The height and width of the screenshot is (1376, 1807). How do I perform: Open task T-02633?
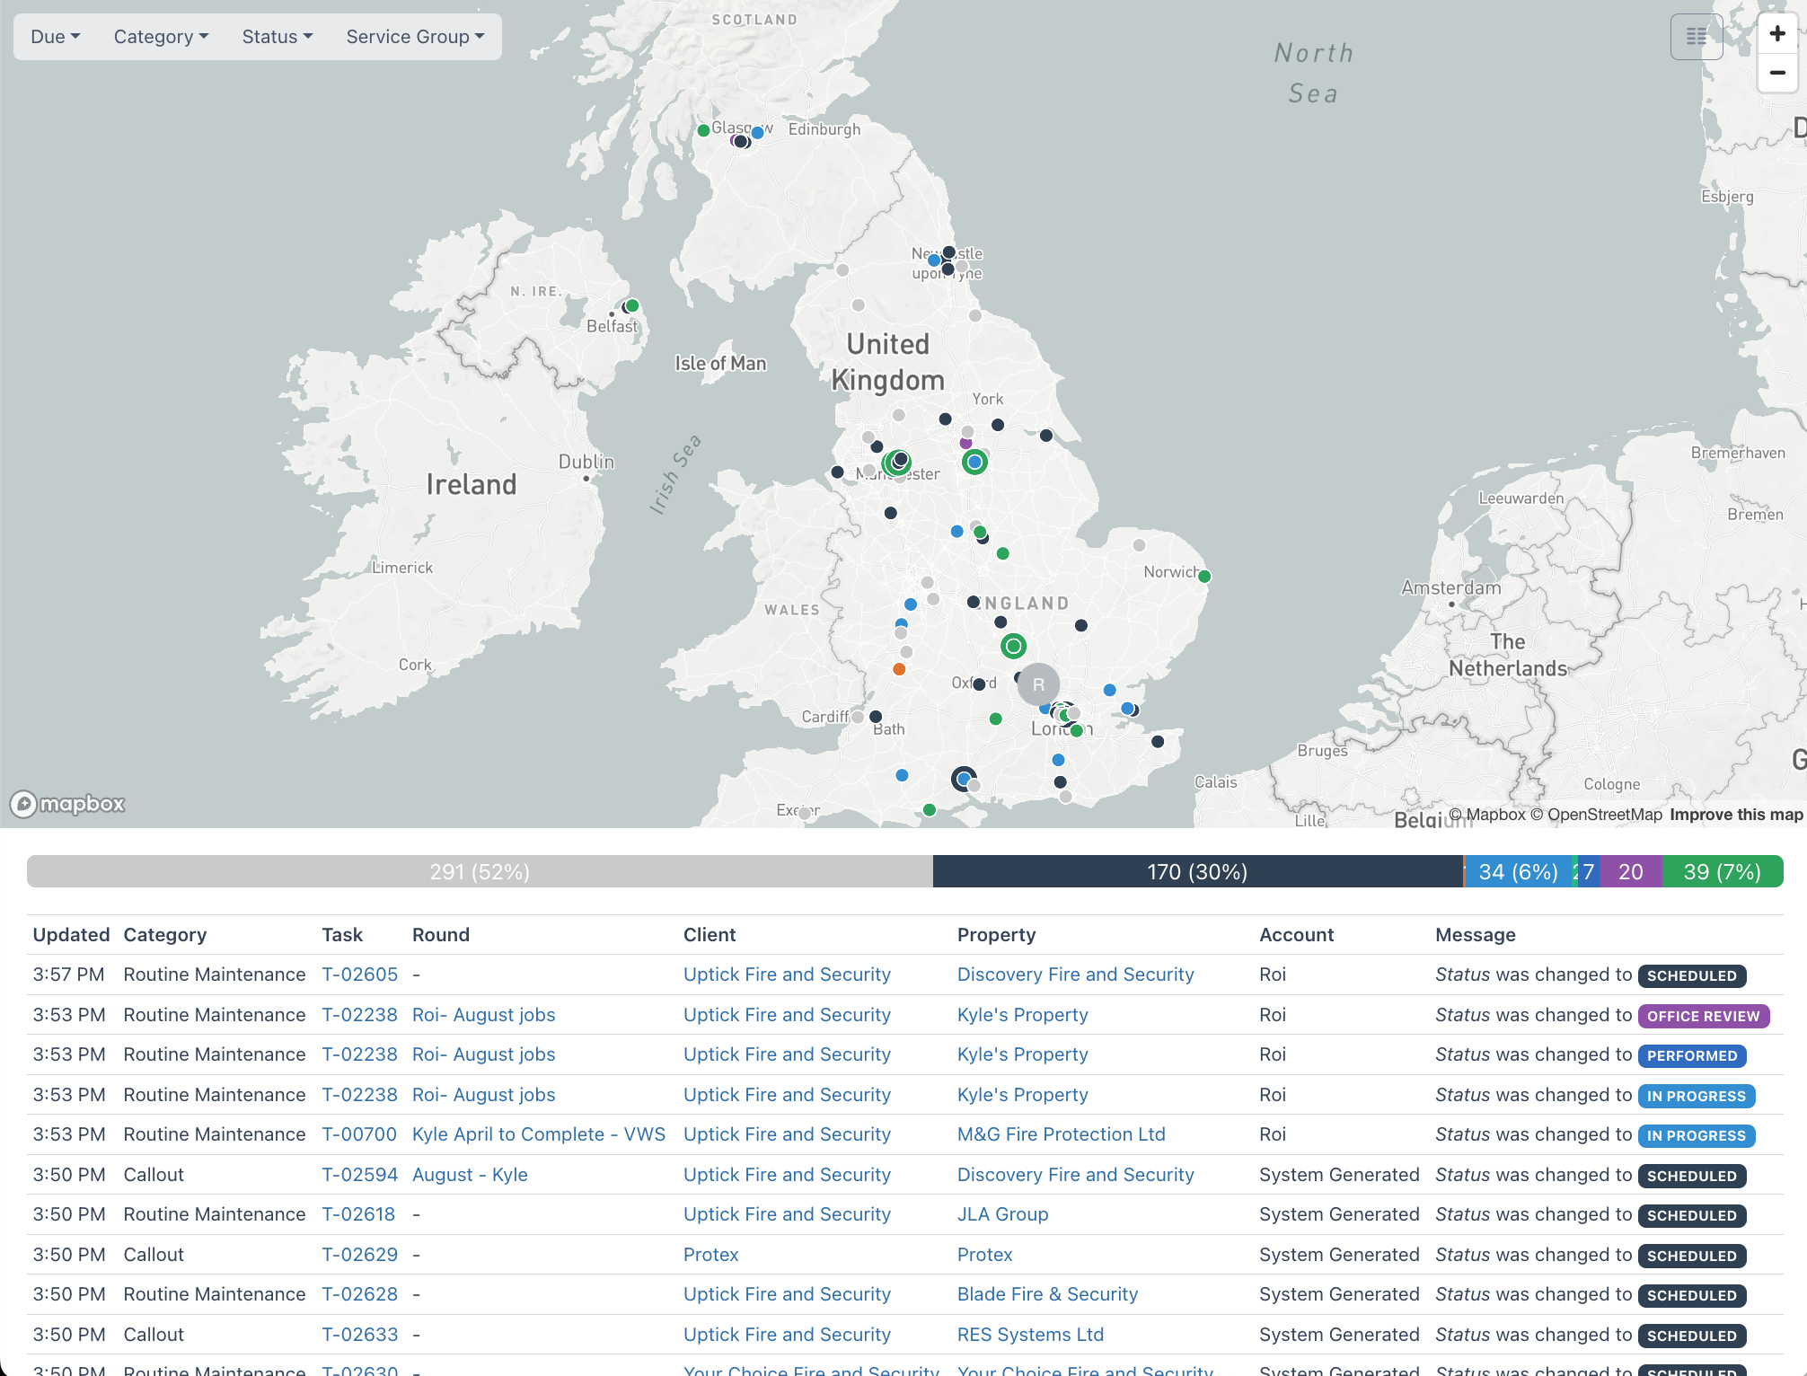[359, 1335]
